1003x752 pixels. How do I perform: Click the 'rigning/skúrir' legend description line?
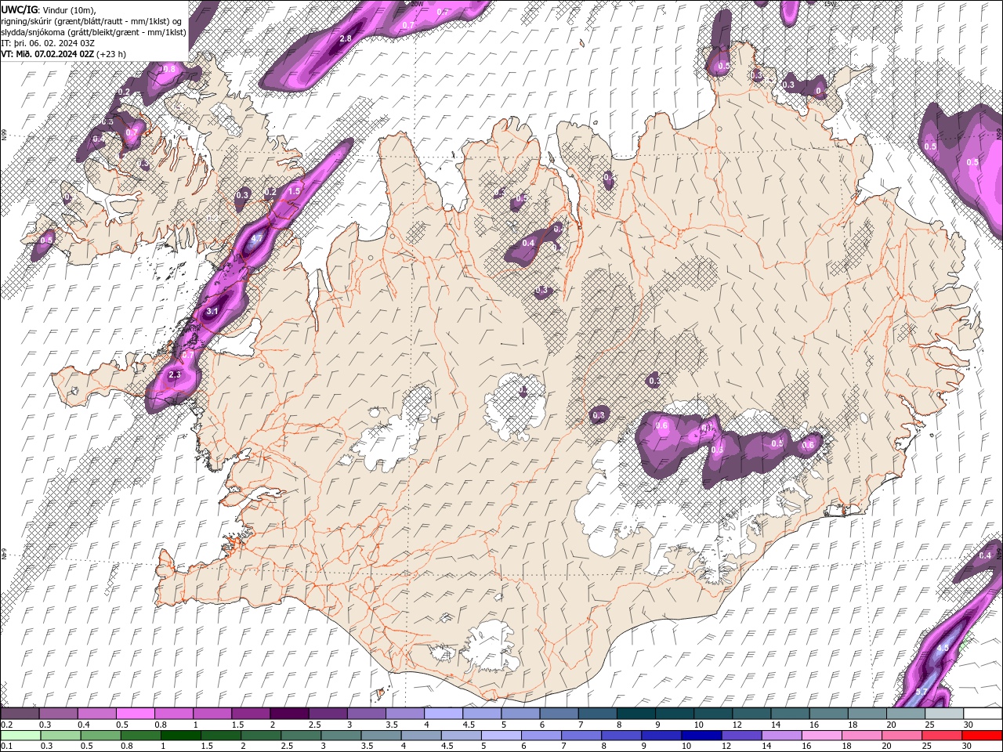tap(92, 21)
